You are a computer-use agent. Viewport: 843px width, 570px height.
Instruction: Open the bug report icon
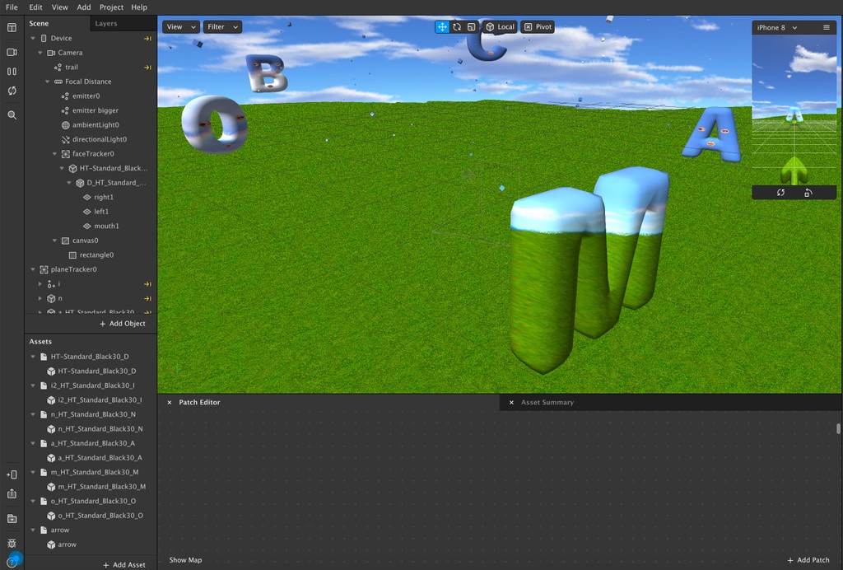[x=12, y=543]
